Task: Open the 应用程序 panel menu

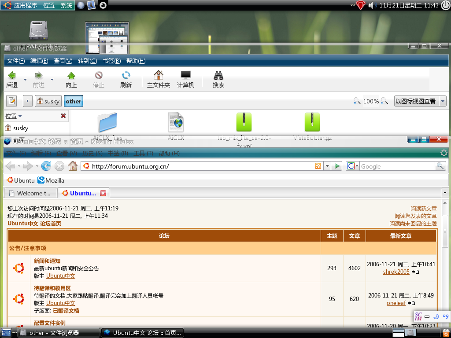Action: [x=21, y=5]
